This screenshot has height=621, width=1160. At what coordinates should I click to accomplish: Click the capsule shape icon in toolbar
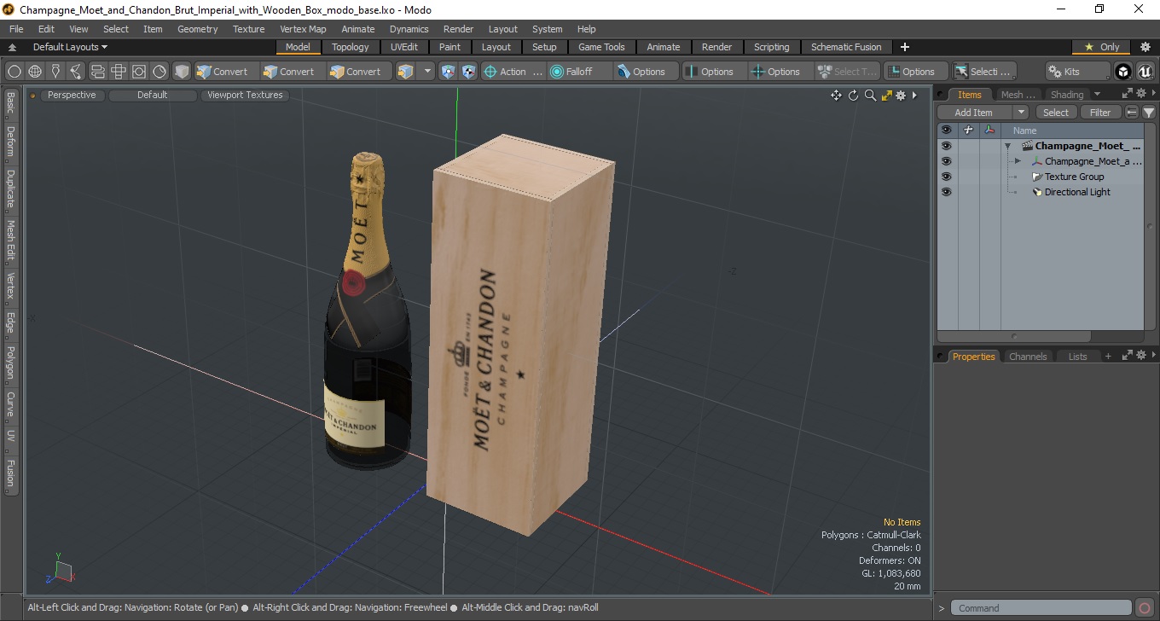97,72
